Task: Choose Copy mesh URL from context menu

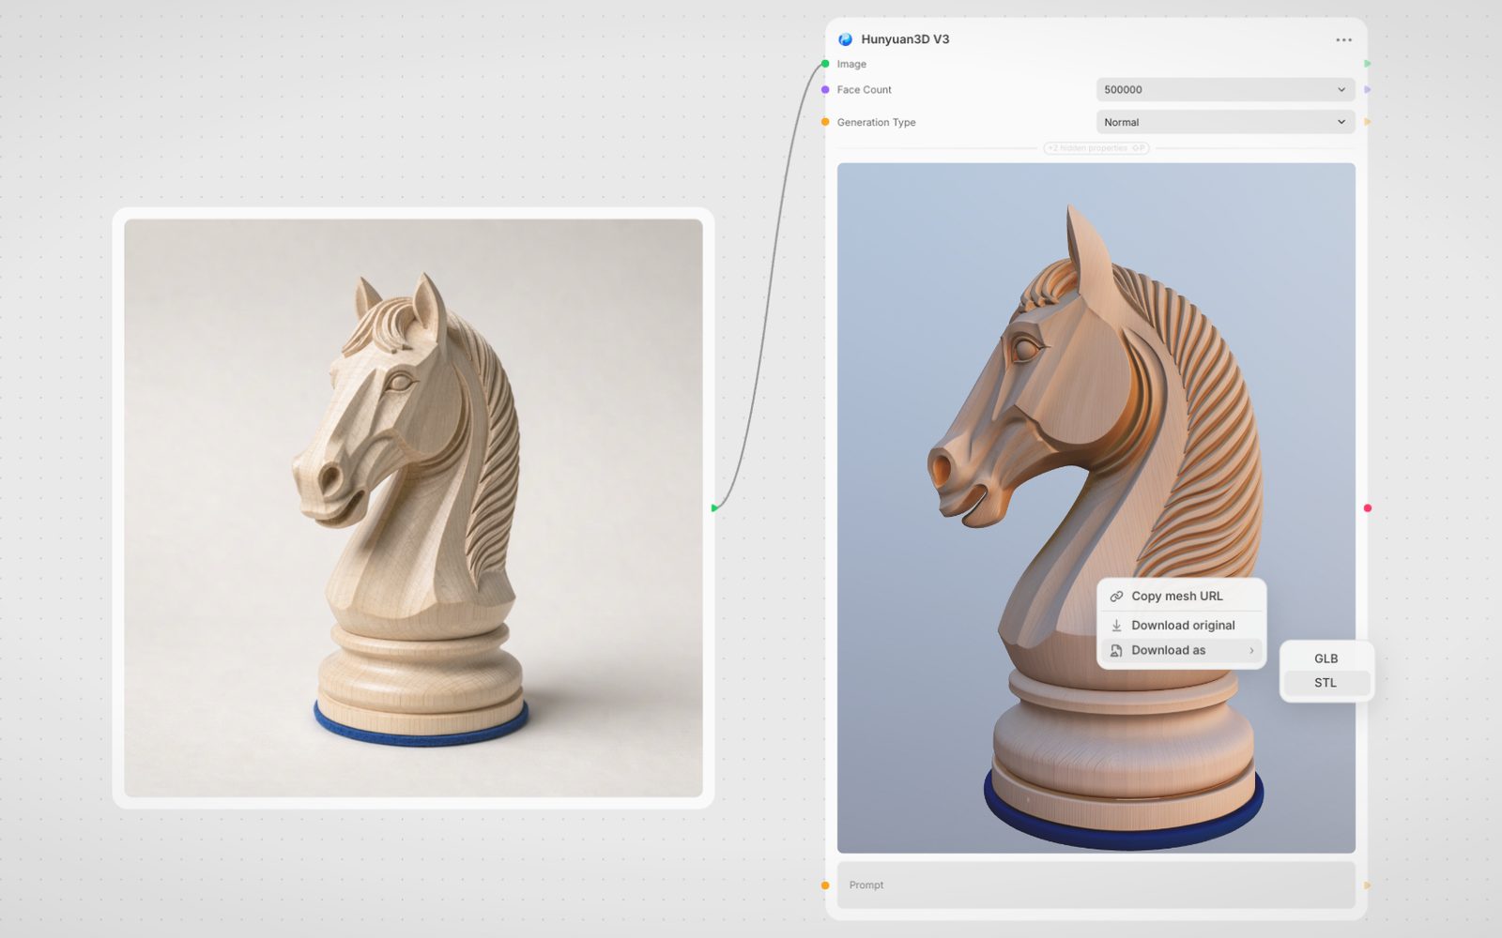Action: (1181, 597)
